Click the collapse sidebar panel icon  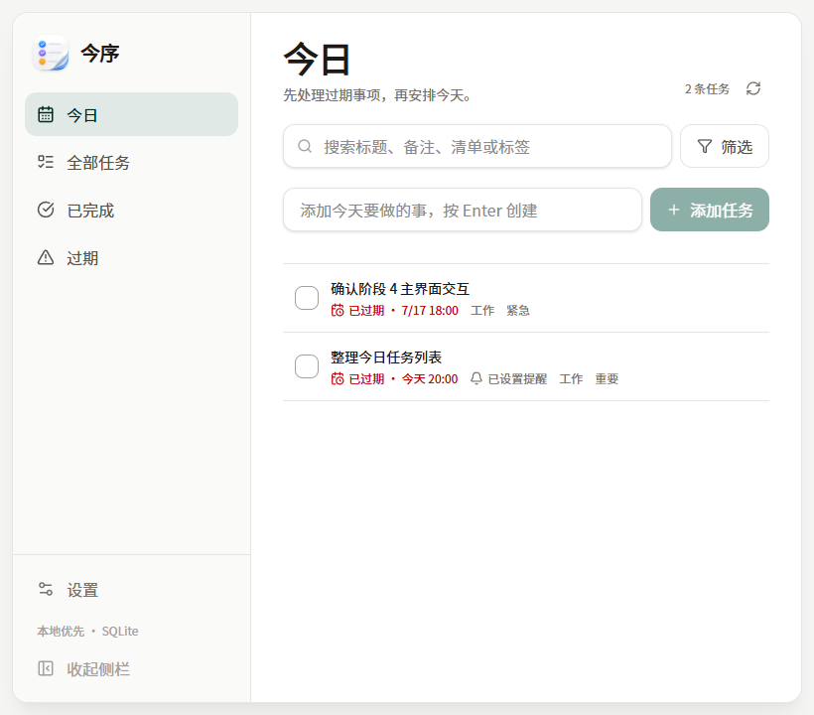46,668
